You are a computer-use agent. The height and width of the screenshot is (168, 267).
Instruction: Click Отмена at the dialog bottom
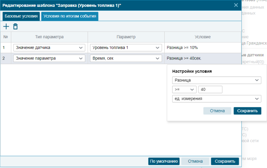point(195,161)
